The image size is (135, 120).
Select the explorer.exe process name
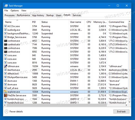(14, 92)
